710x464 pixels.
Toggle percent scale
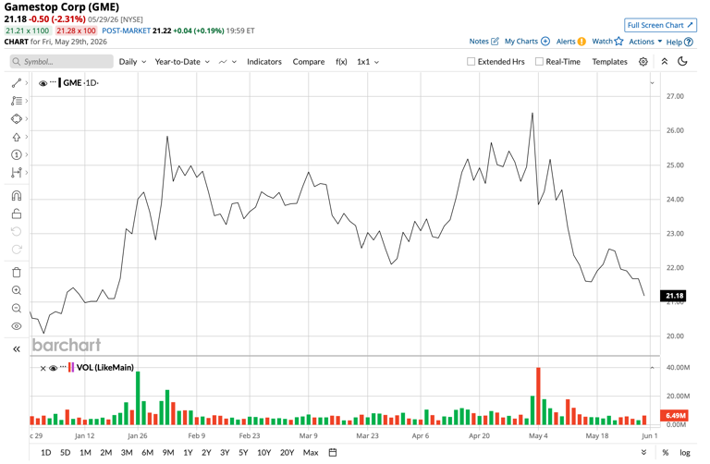666,453
